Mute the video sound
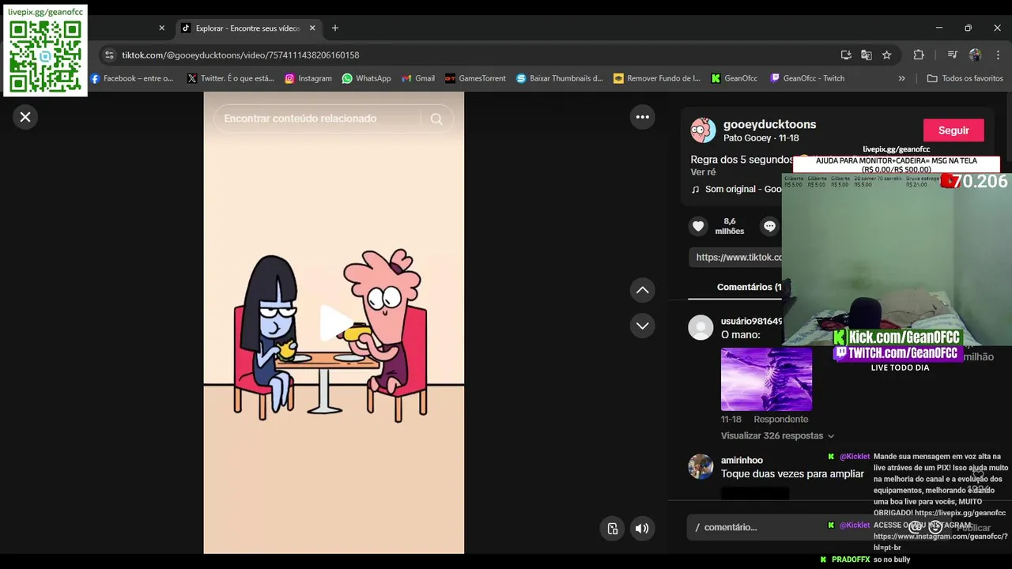Screen dimensions: 1012x569 pyautogui.click(x=642, y=529)
